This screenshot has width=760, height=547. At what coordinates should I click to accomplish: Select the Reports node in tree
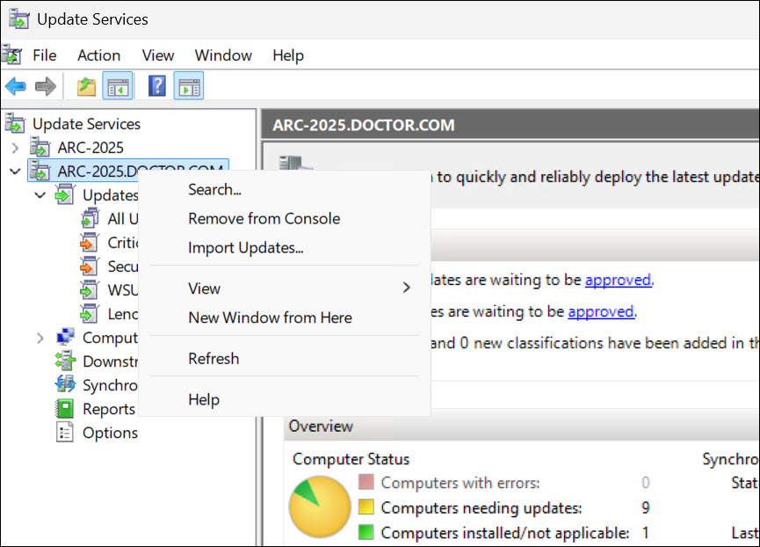[108, 409]
